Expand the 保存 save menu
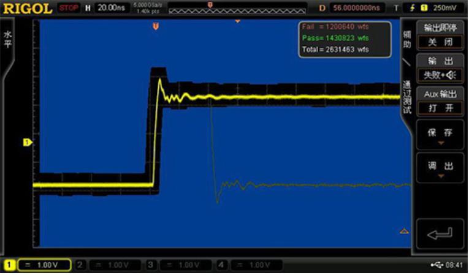Viewport: 469px width, 275px height. pyautogui.click(x=440, y=136)
